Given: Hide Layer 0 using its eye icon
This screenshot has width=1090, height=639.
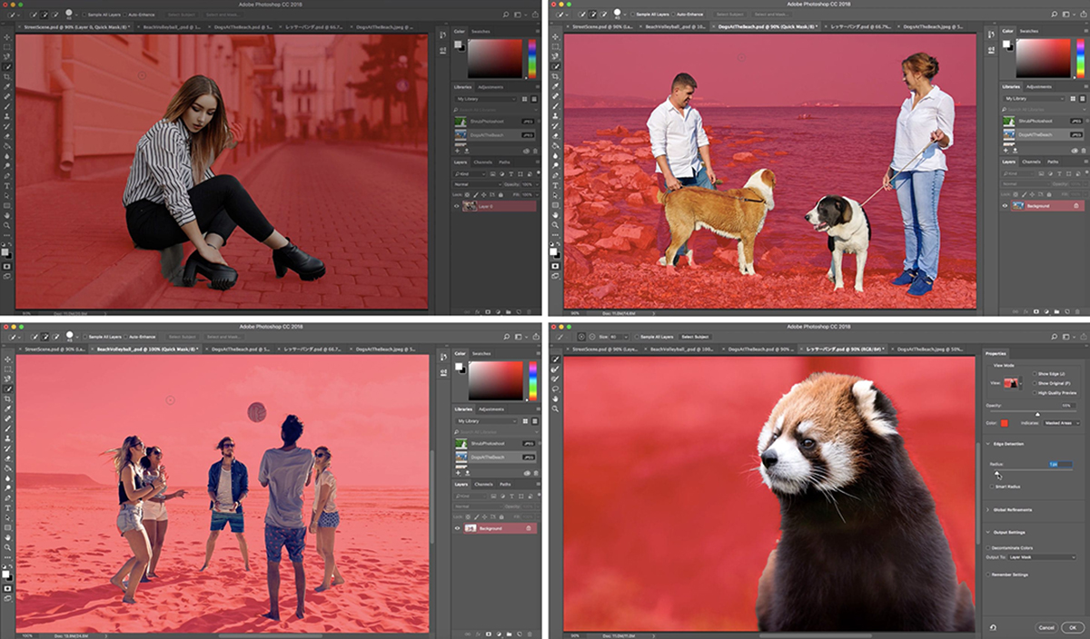Looking at the screenshot, I should point(457,206).
